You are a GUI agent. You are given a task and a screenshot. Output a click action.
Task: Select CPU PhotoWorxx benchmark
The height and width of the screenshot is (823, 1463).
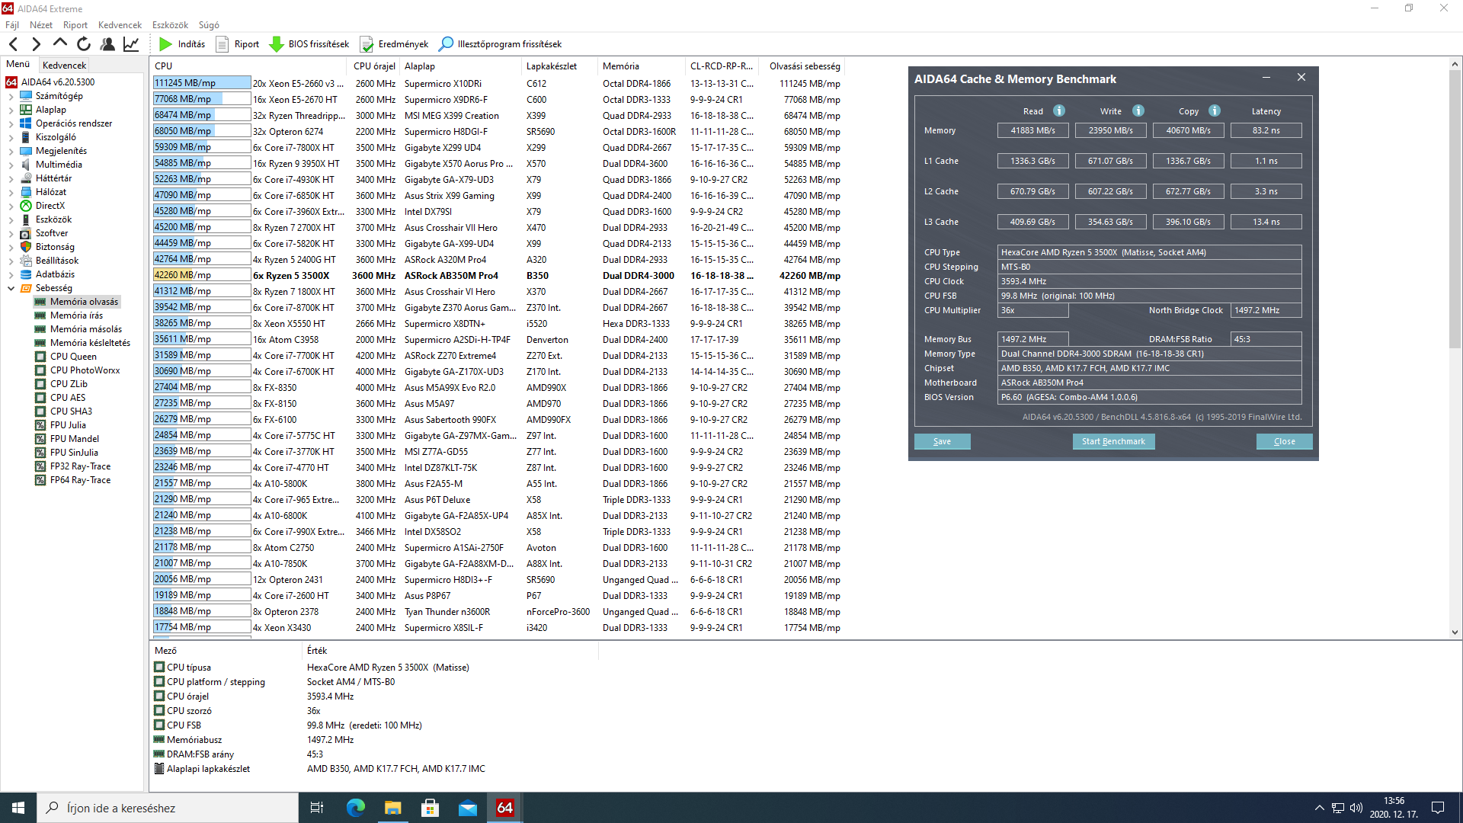coord(85,370)
